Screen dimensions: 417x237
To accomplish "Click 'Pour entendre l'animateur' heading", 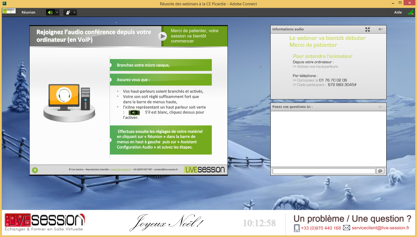I will (x=323, y=56).
